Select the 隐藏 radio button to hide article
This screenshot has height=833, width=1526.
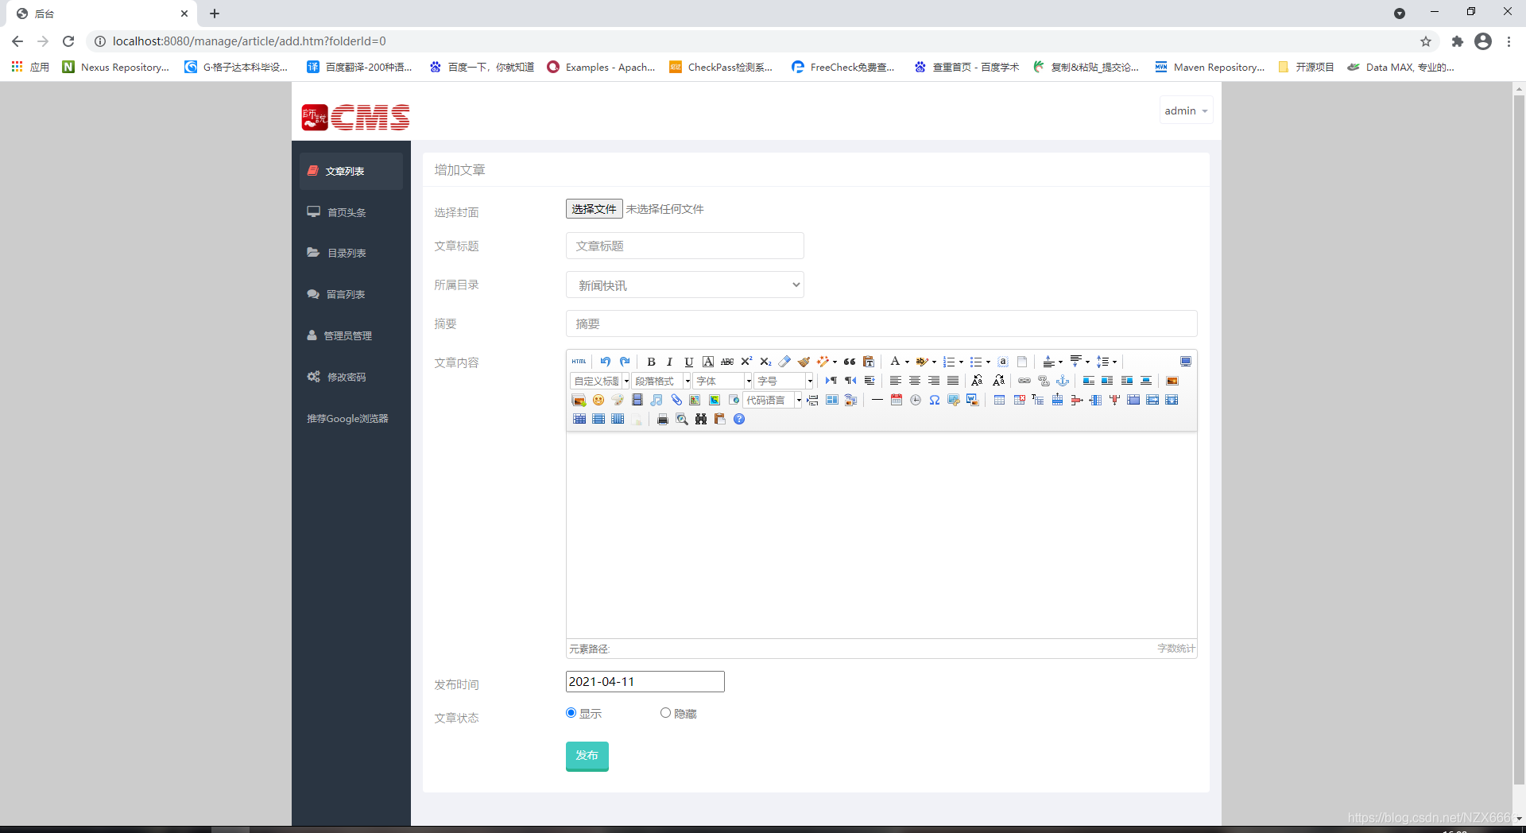[x=665, y=713]
